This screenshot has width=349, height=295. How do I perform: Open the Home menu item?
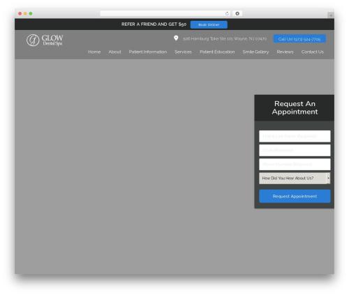click(x=94, y=52)
